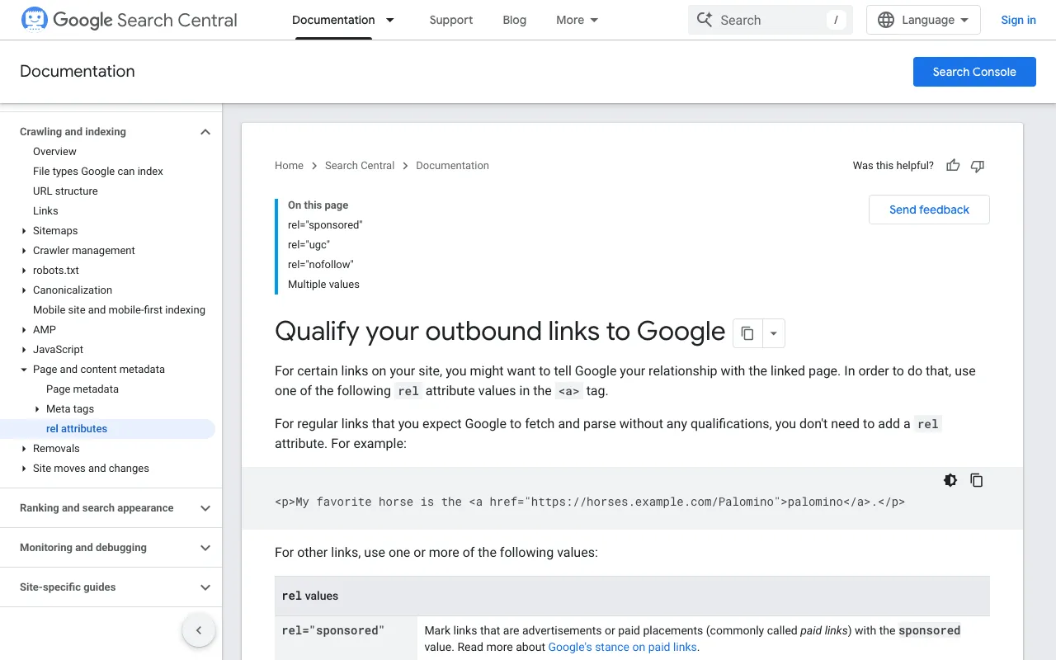Screen dimensions: 1056x660
Task: Open URL structure in sidebar
Action: (x=65, y=191)
